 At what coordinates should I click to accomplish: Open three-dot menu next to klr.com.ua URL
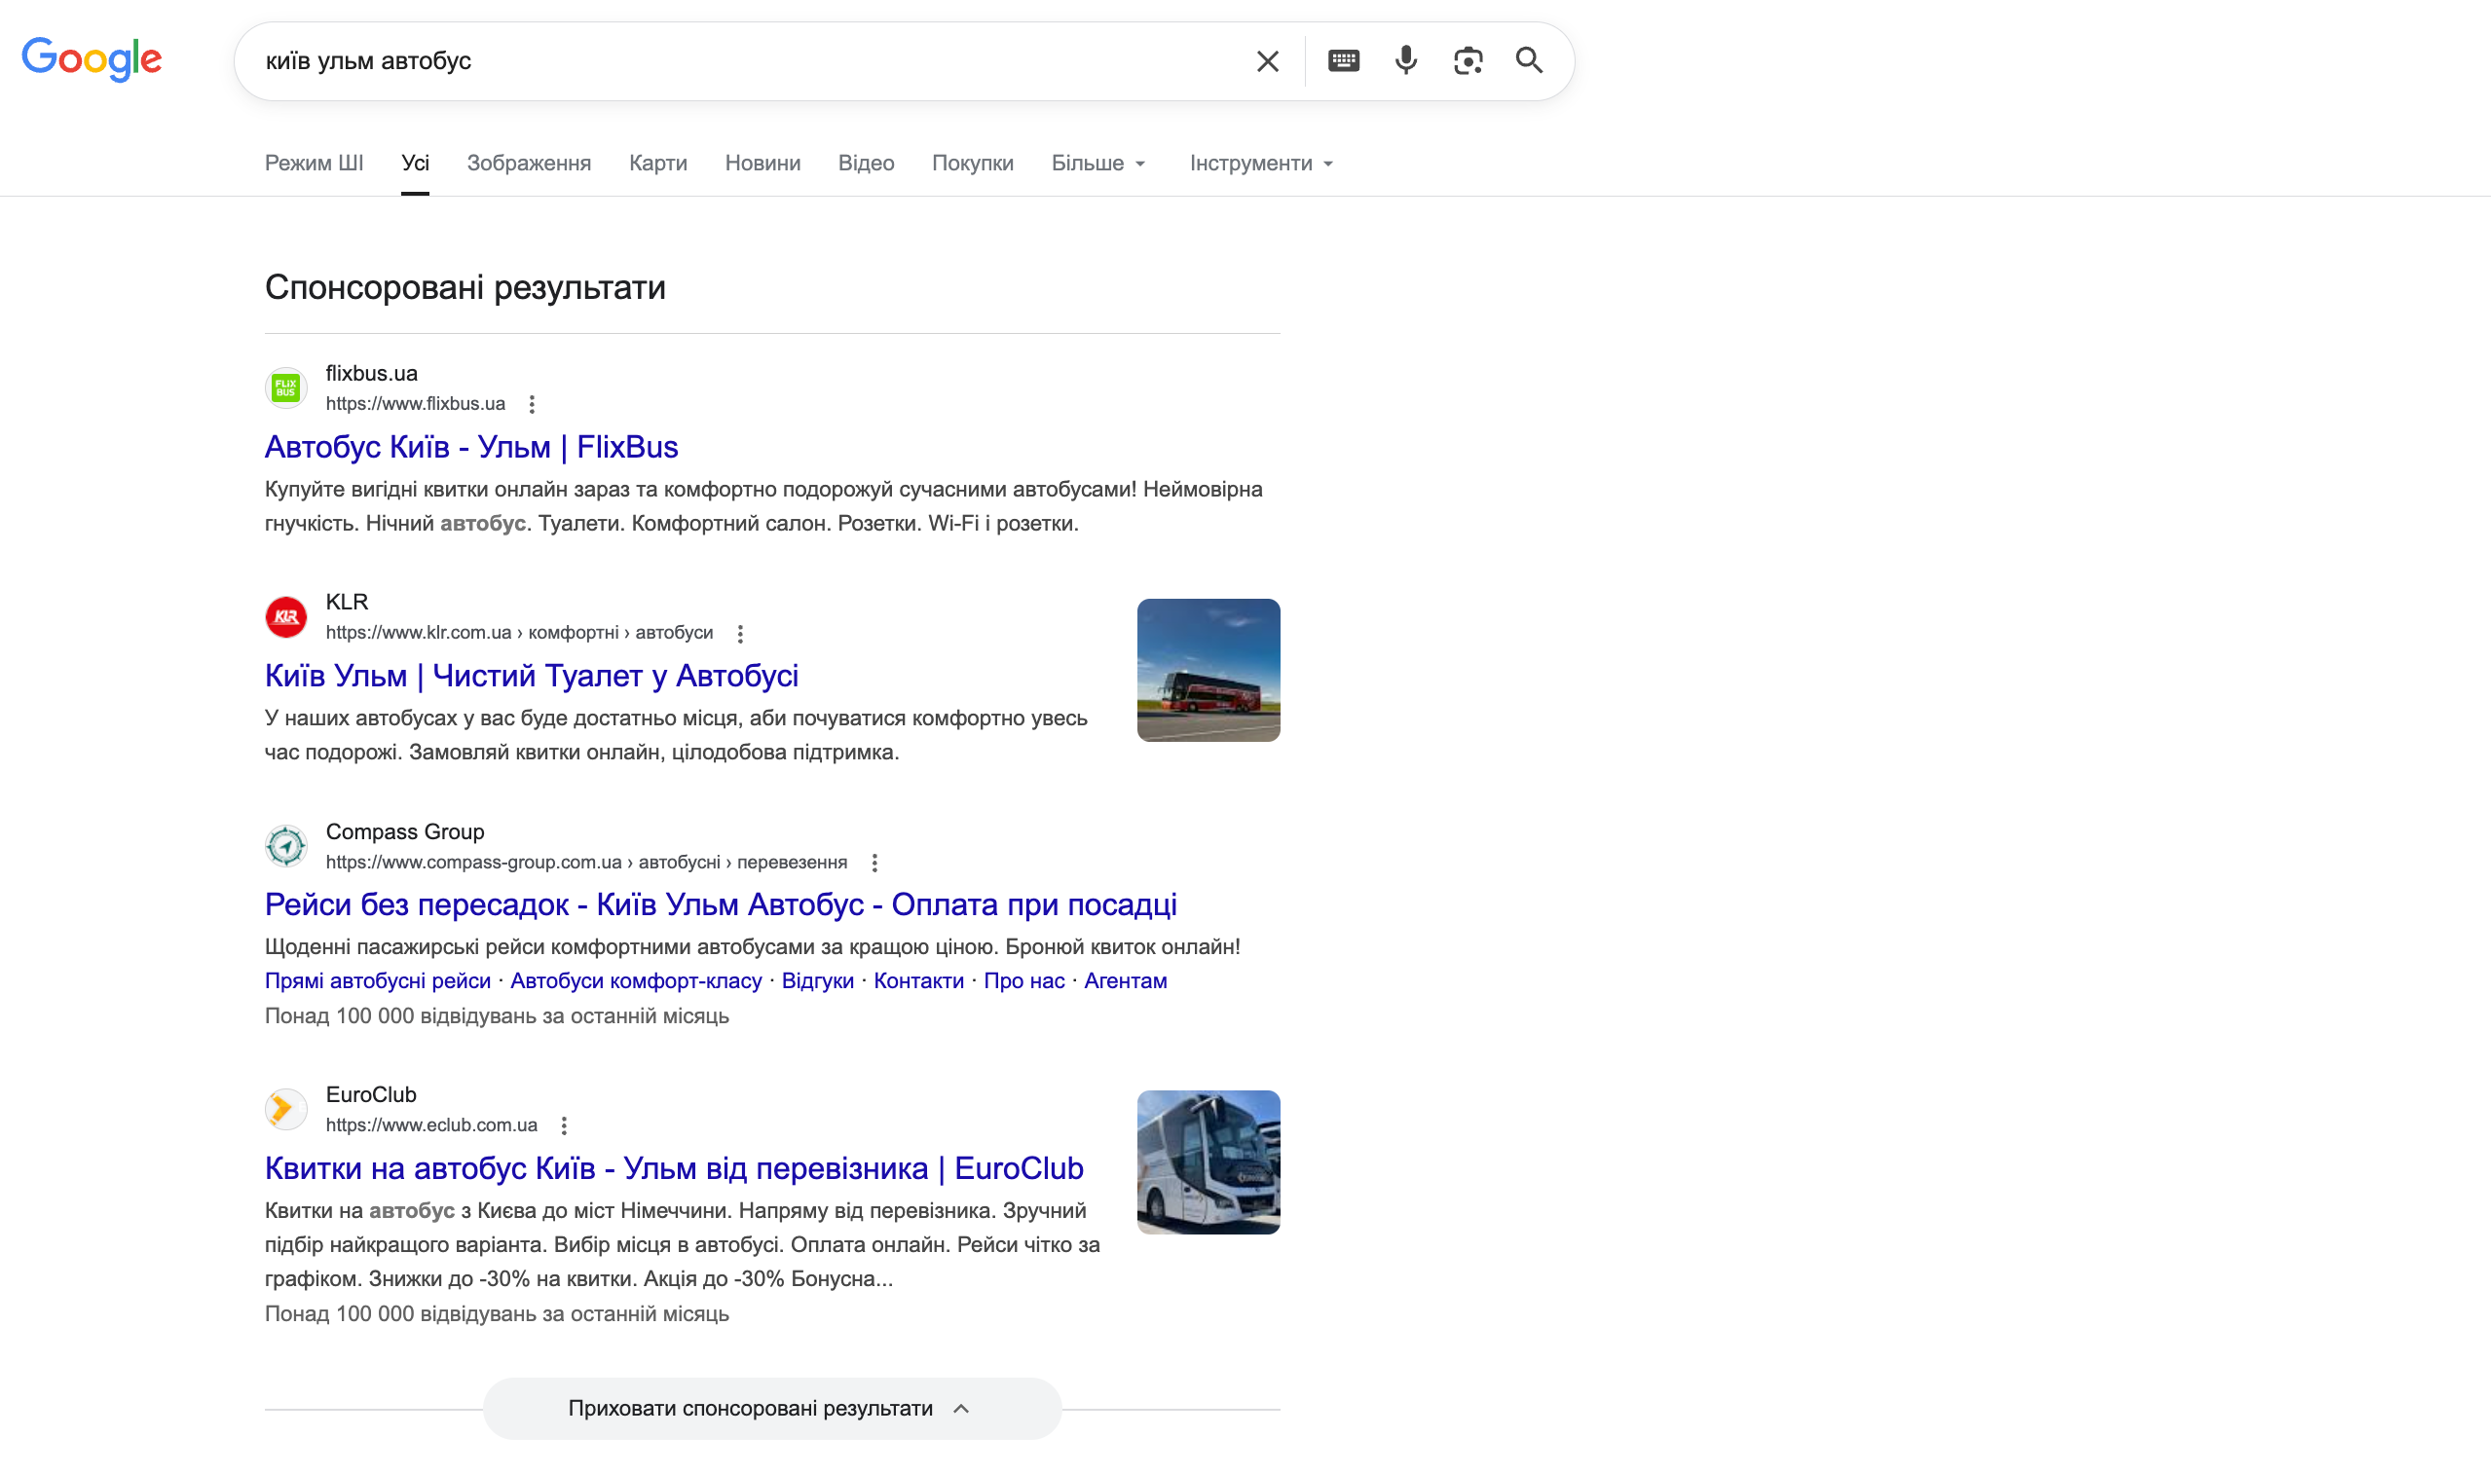point(740,634)
